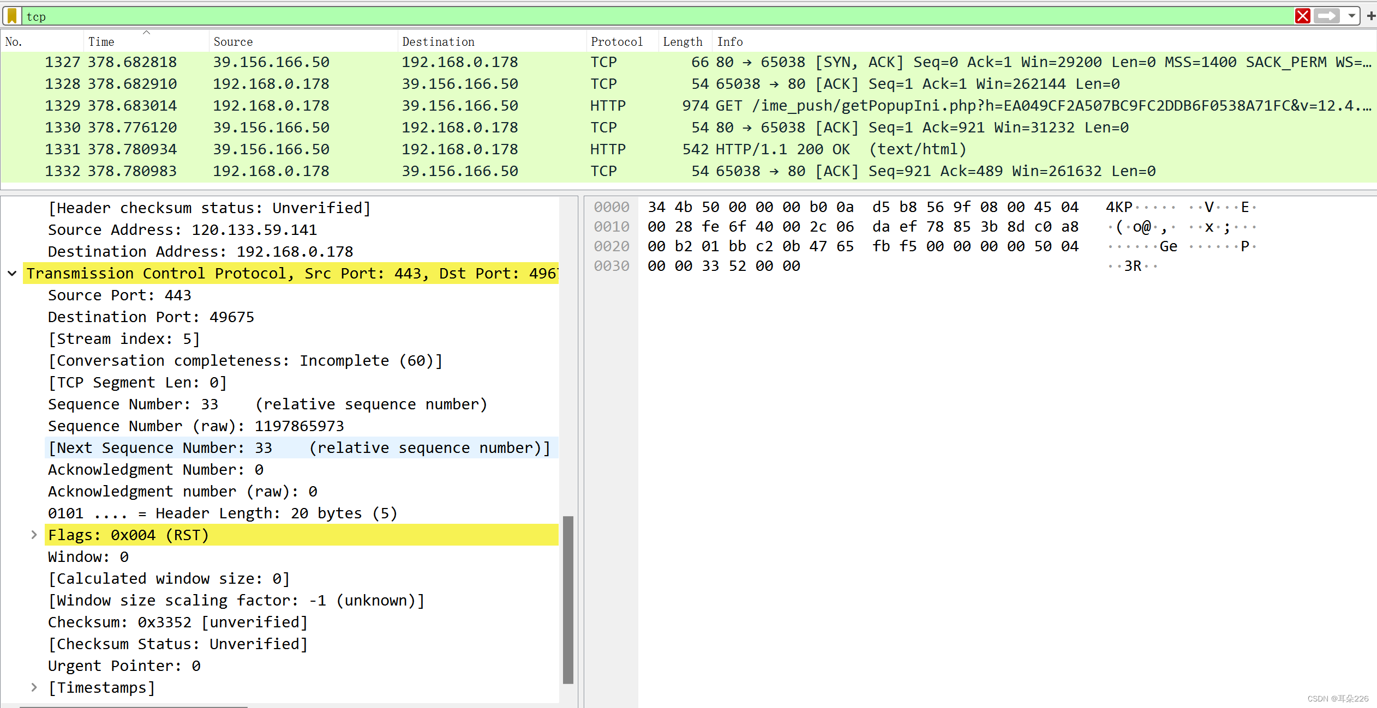Add a filter button with plus icon
Image resolution: width=1377 pixels, height=708 pixels.
click(x=1370, y=16)
